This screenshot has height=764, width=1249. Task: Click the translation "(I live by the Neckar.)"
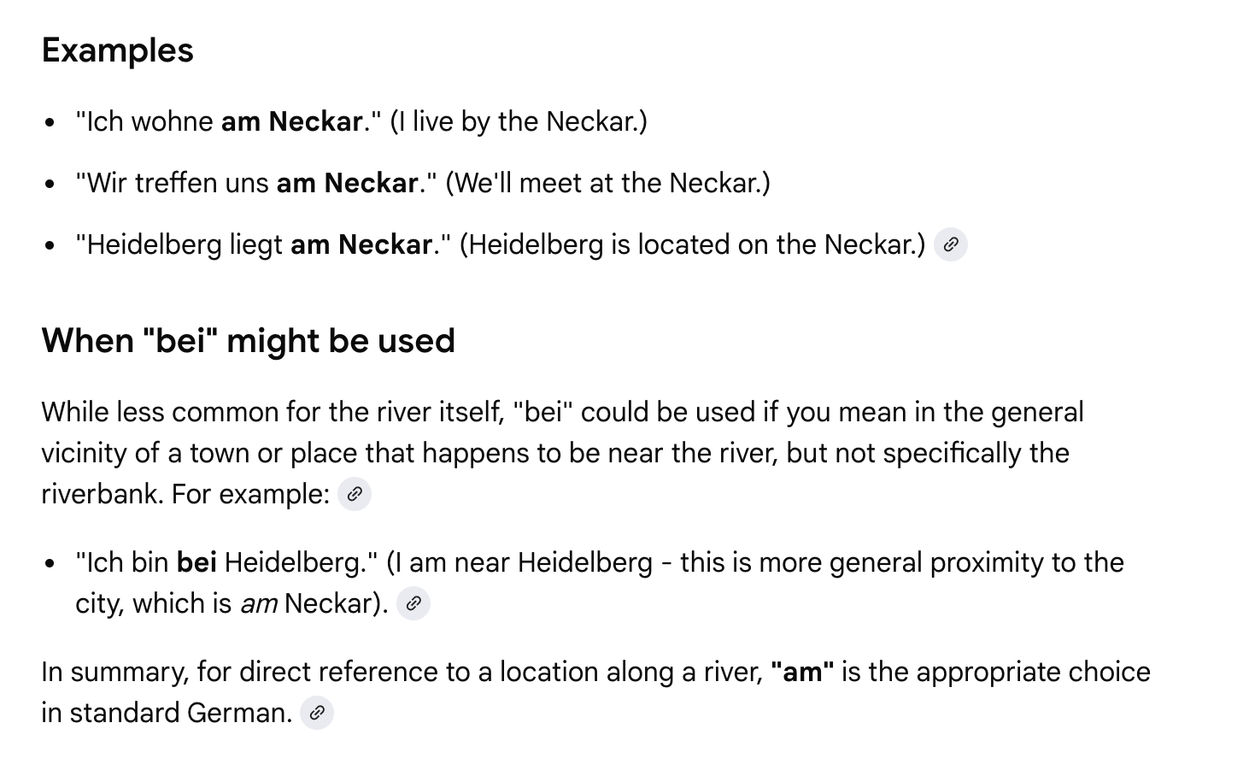[518, 121]
